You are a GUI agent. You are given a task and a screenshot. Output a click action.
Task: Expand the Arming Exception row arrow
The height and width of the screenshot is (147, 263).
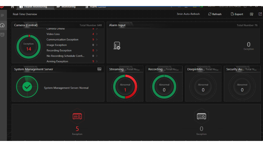pyautogui.click(x=97, y=61)
